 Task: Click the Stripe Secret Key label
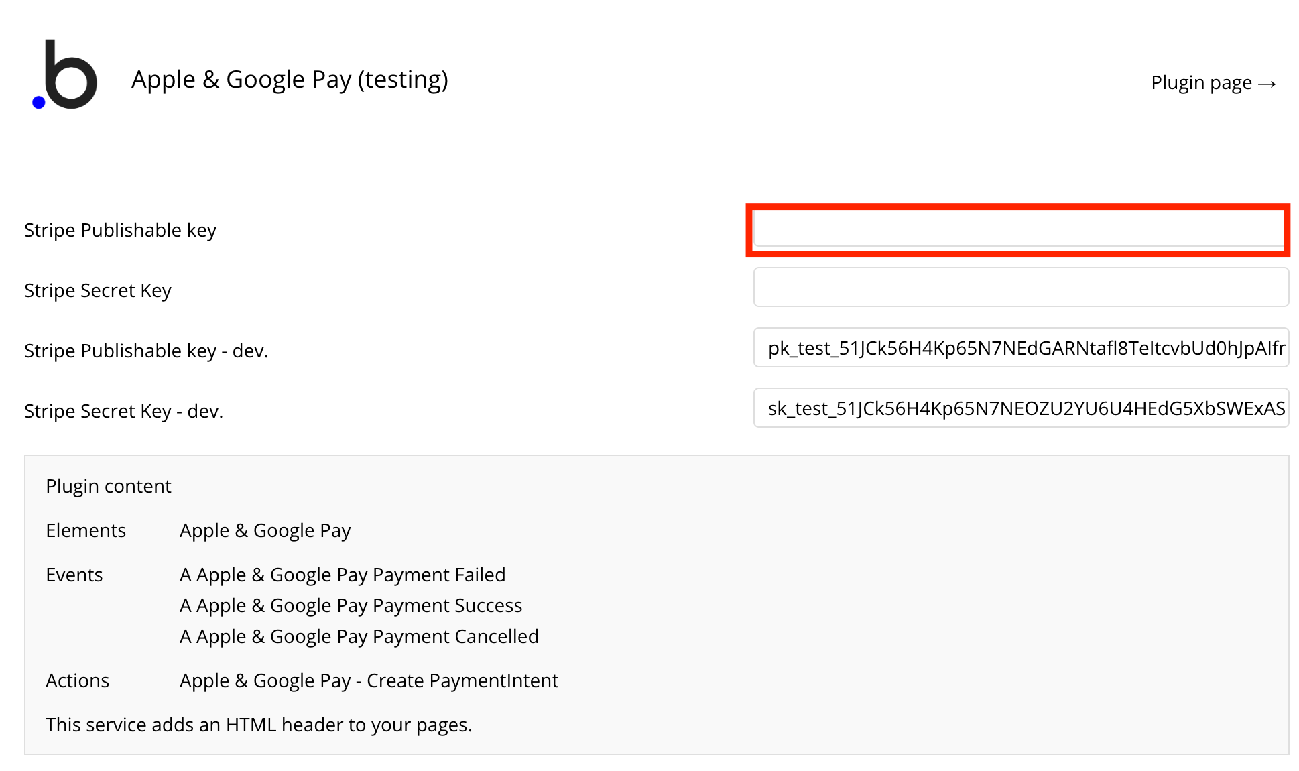click(x=98, y=290)
